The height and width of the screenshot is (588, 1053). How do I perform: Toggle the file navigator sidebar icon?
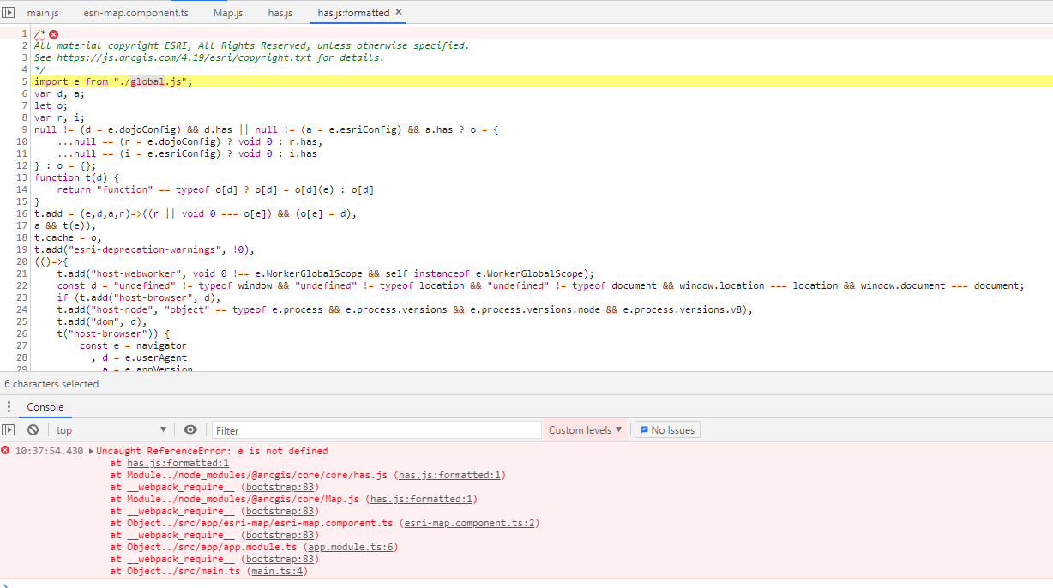[9, 12]
